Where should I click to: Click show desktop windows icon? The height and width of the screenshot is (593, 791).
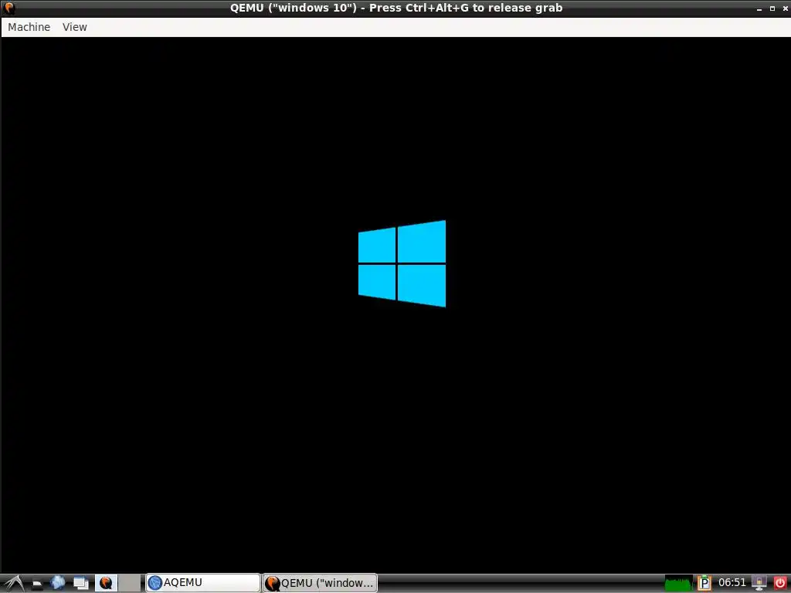(80, 583)
